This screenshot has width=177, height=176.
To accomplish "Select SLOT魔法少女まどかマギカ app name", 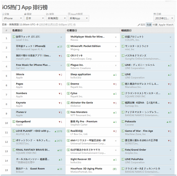I will 85,150.
